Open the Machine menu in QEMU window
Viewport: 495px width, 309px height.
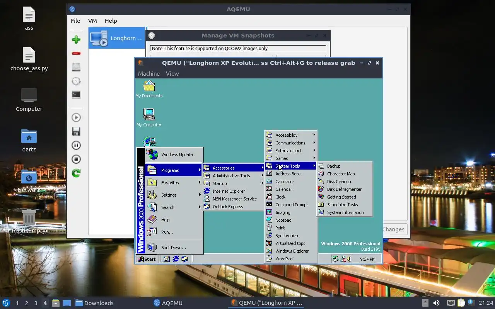(x=149, y=73)
